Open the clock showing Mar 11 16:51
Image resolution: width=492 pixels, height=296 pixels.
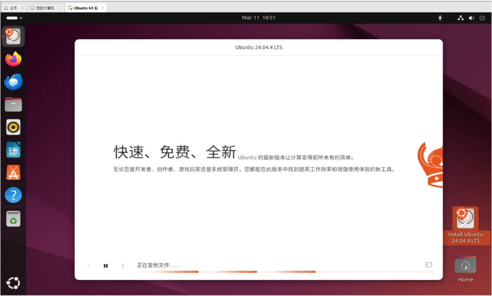[259, 18]
